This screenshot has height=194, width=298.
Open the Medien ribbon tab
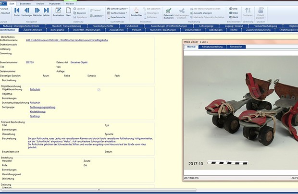pos(70,4)
